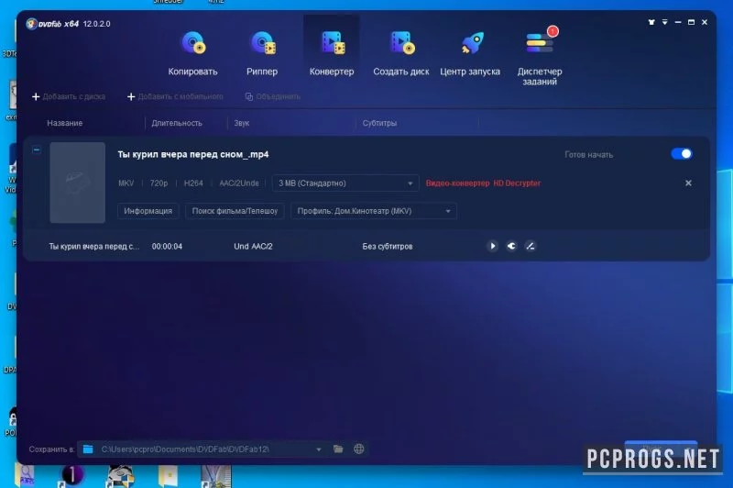Open the 3 MB (Стандартно) size dropdown

[x=345, y=183]
